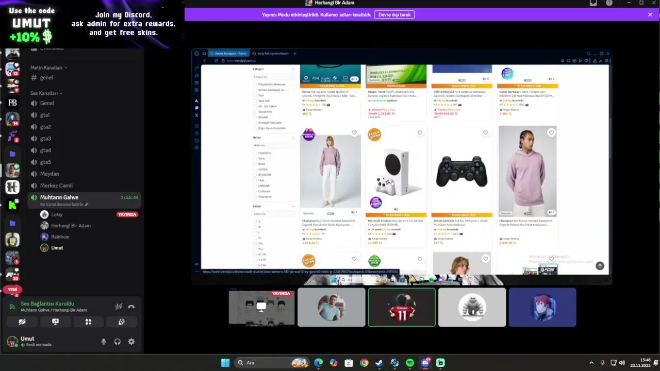The width and height of the screenshot is (660, 371).
Task: Favorite the purple hoodie product
Action: [x=551, y=132]
